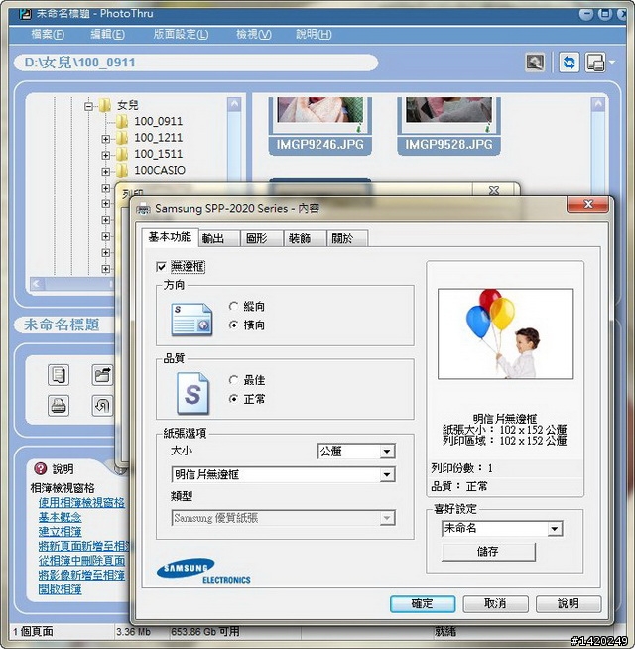Click the 儲存 save button
The image size is (635, 649).
pos(488,552)
